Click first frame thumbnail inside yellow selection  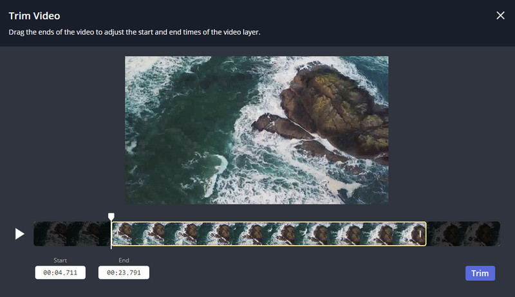[x=122, y=234]
